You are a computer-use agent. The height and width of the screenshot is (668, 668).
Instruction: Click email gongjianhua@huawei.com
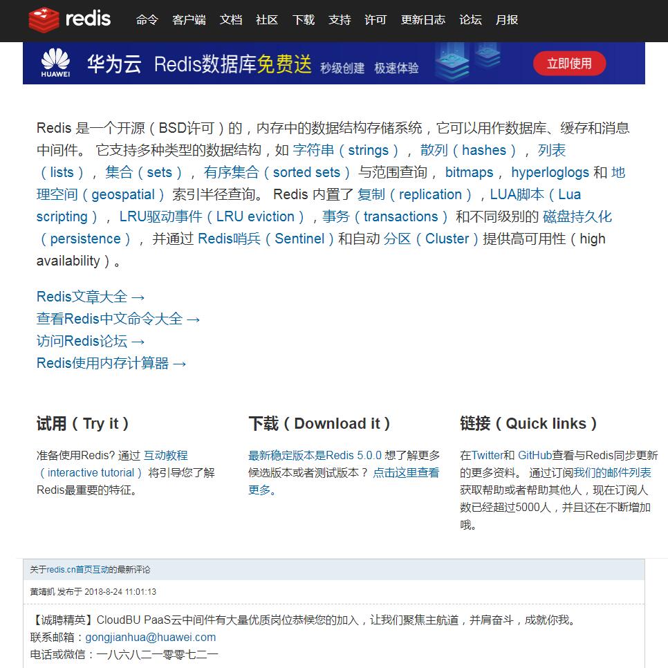(x=151, y=638)
